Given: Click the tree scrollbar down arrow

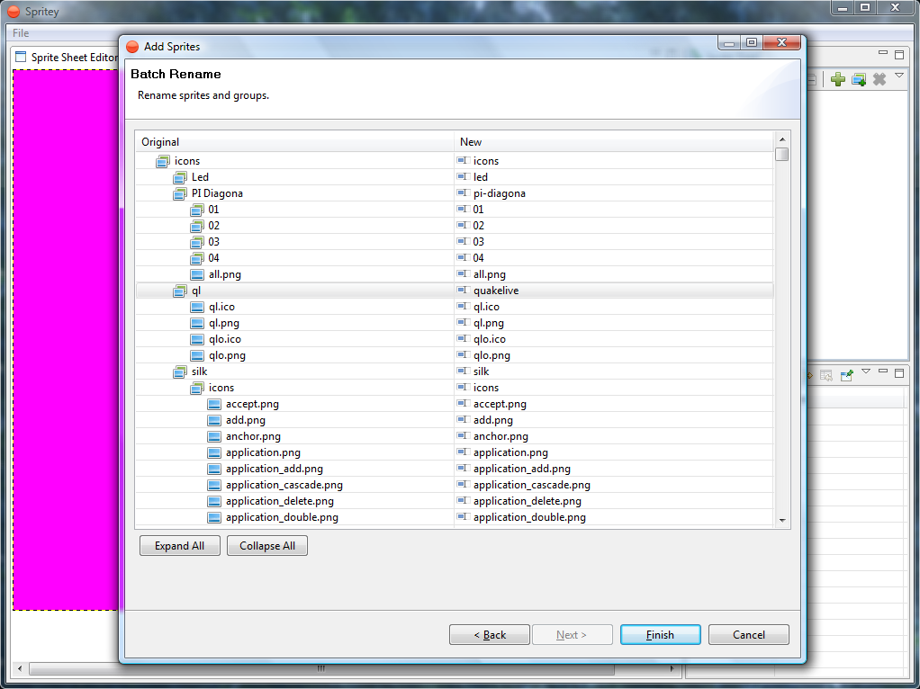Looking at the screenshot, I should (x=782, y=521).
